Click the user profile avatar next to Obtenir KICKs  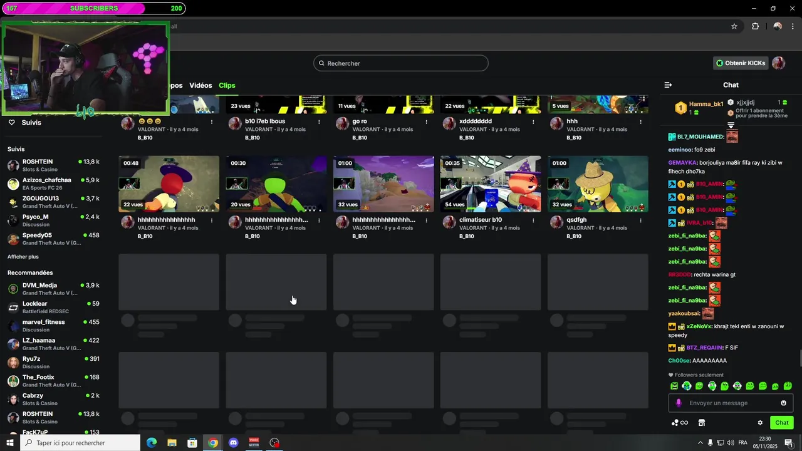click(779, 63)
